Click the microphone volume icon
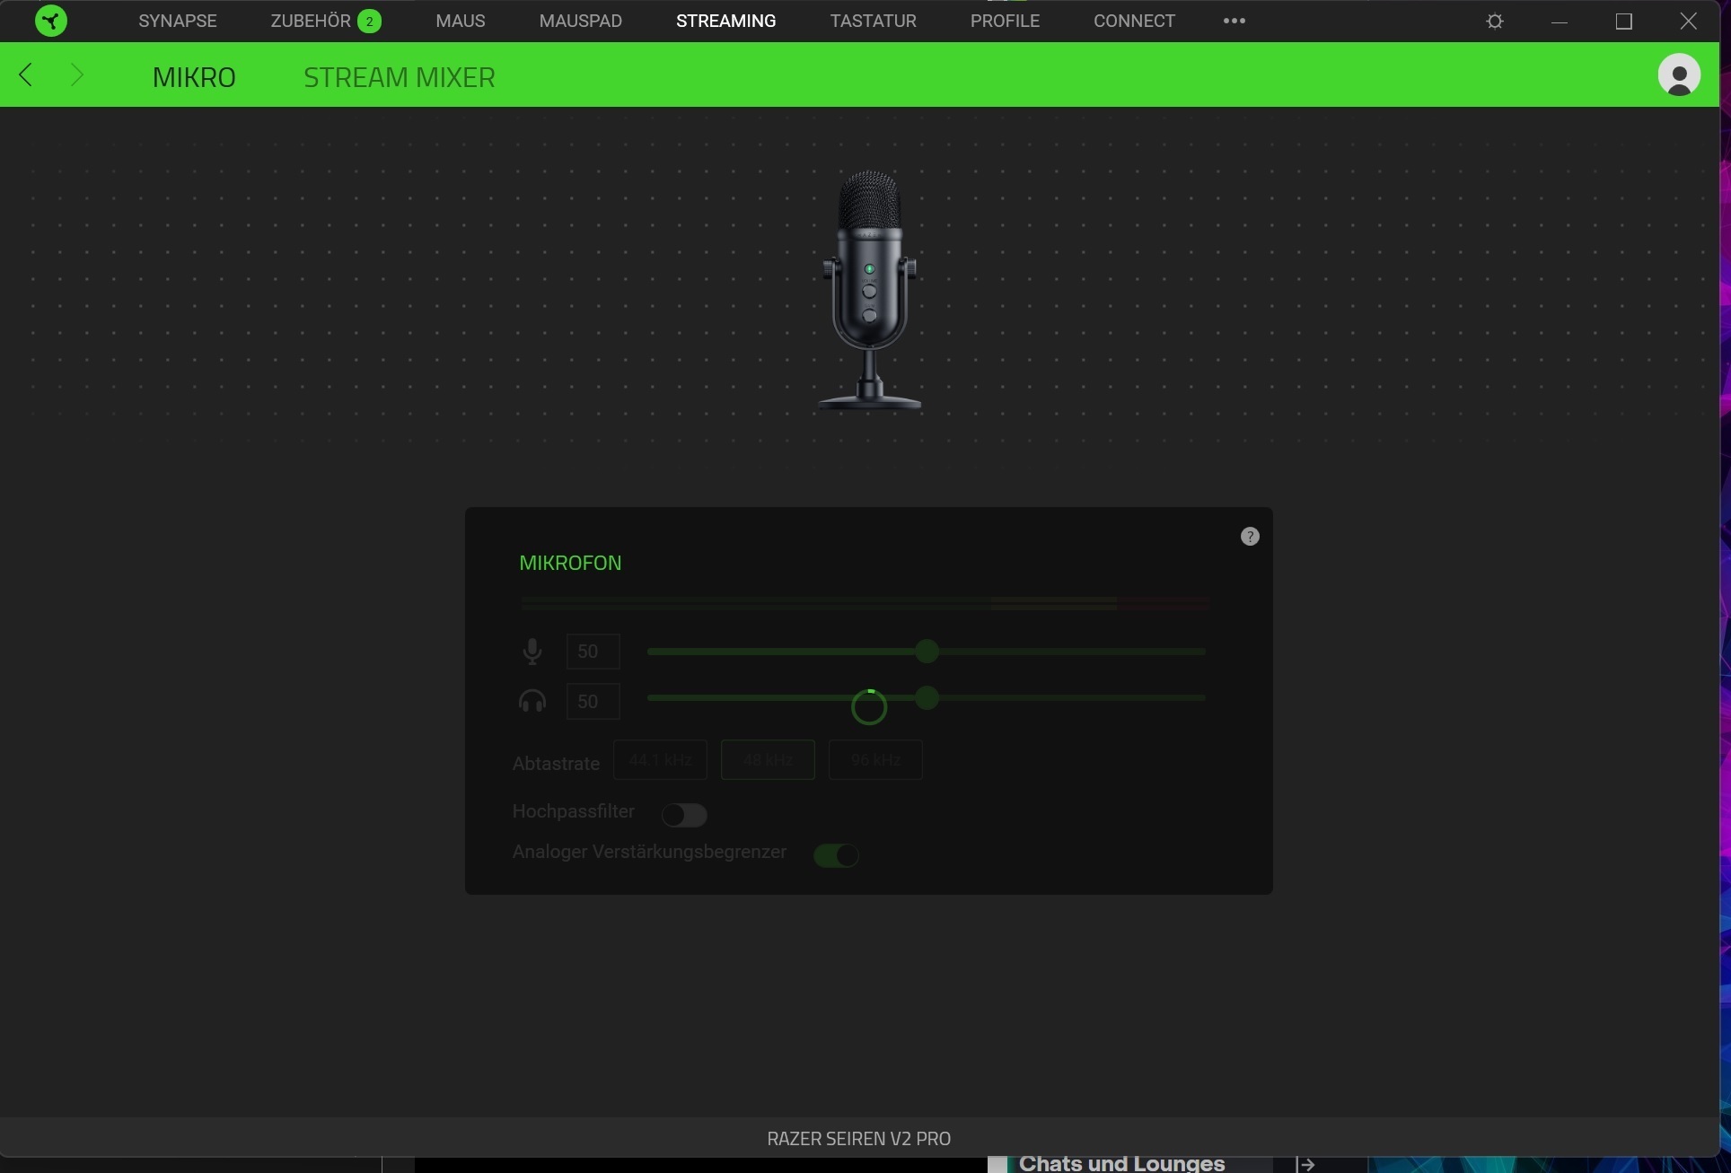The height and width of the screenshot is (1173, 1731). click(x=532, y=651)
